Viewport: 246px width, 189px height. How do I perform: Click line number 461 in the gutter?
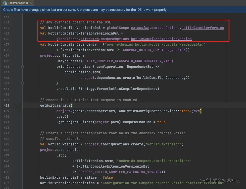[6, 67]
